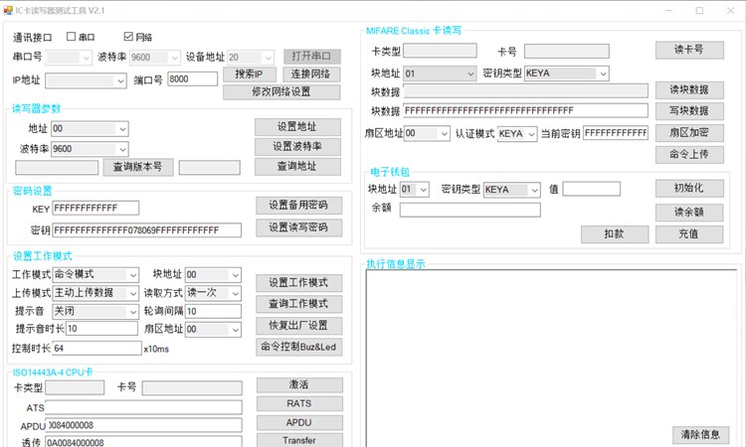Open the 上传模式 dropdown showing 主动上传数据
The width and height of the screenshot is (746, 447).
pos(95,293)
